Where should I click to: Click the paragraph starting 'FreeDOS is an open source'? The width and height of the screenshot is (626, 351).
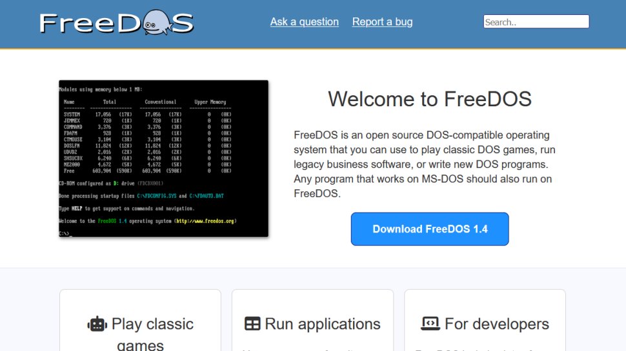425,164
